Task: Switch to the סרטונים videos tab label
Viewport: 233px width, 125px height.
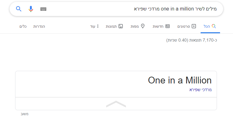Action: point(184,26)
